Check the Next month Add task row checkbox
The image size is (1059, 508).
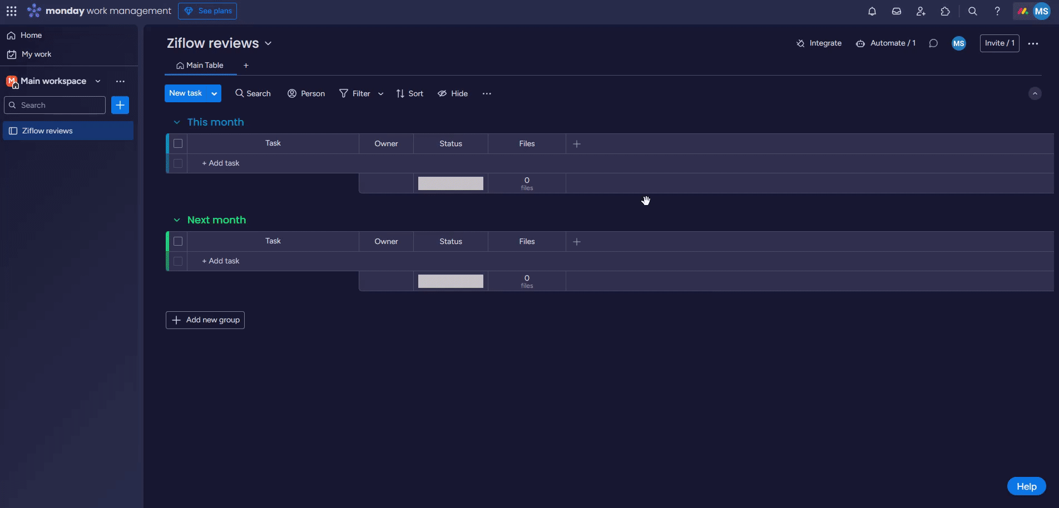178,261
